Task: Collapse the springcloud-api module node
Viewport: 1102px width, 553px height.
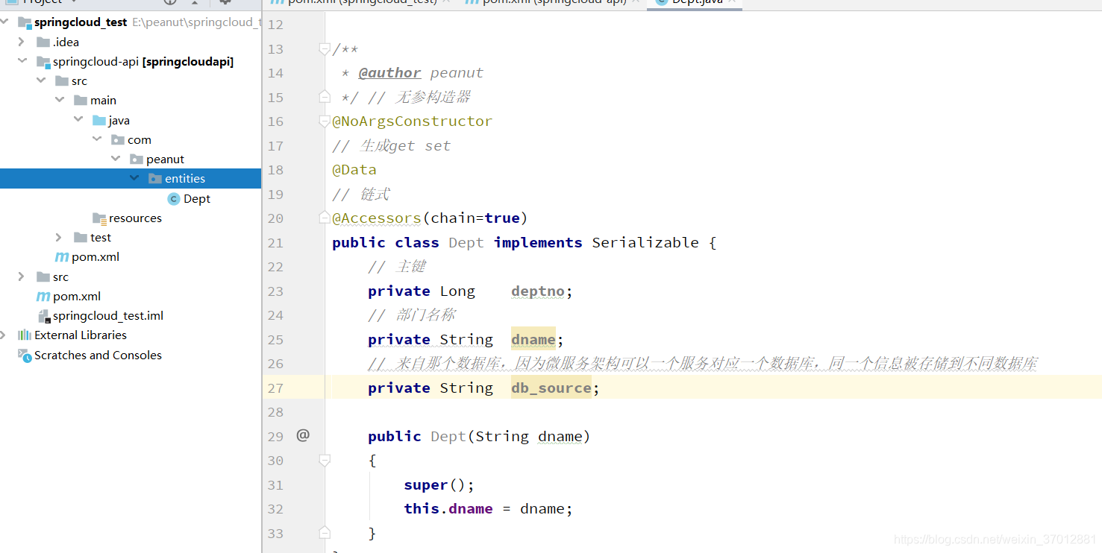Action: (22, 61)
